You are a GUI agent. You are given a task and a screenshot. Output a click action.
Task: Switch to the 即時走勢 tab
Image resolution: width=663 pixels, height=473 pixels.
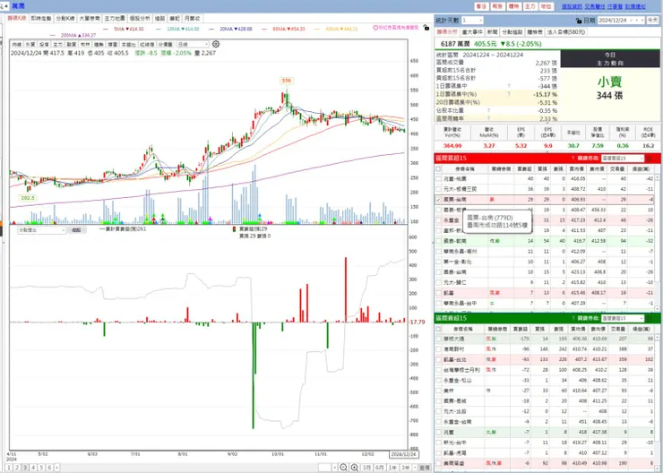[x=41, y=19]
